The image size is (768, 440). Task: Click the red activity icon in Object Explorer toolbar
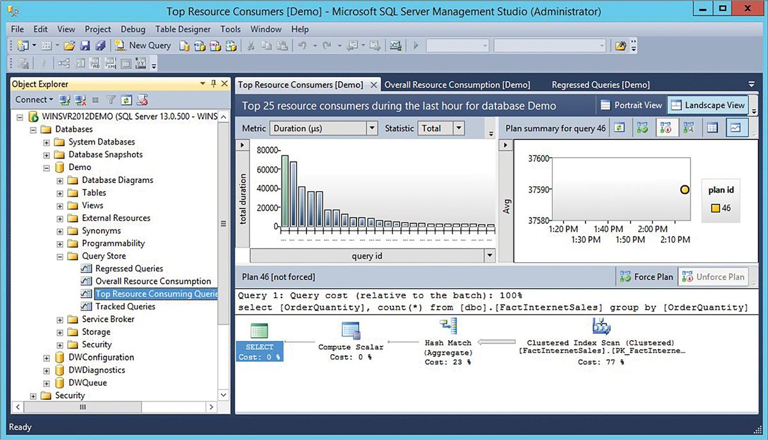(x=143, y=100)
